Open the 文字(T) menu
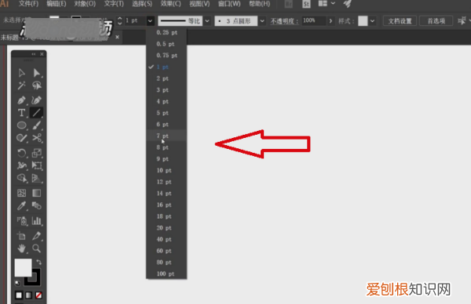This screenshot has width=471, height=304. (x=114, y=4)
